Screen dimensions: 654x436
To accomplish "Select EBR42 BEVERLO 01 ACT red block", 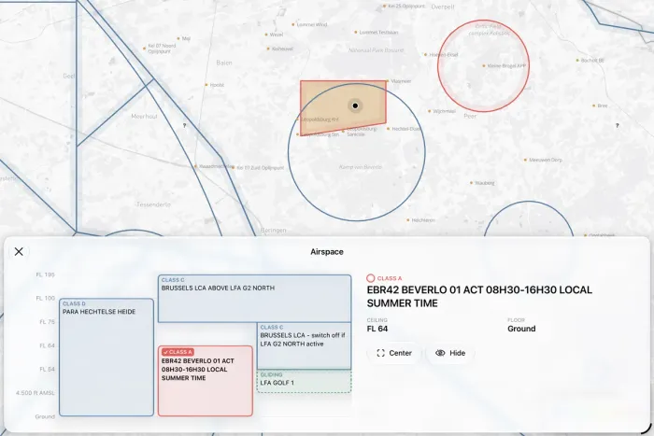I will 206,381.
